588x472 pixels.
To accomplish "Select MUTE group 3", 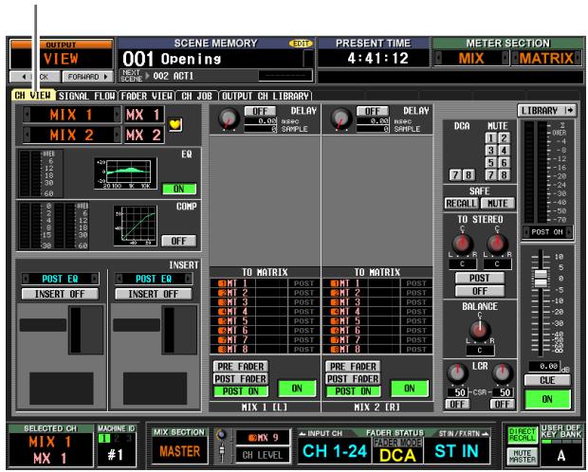I will (x=491, y=151).
